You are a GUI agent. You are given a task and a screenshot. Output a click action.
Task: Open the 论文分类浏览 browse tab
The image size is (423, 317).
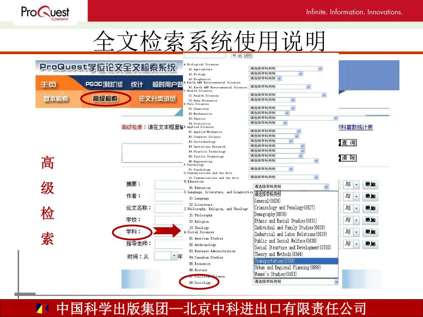coord(157,99)
